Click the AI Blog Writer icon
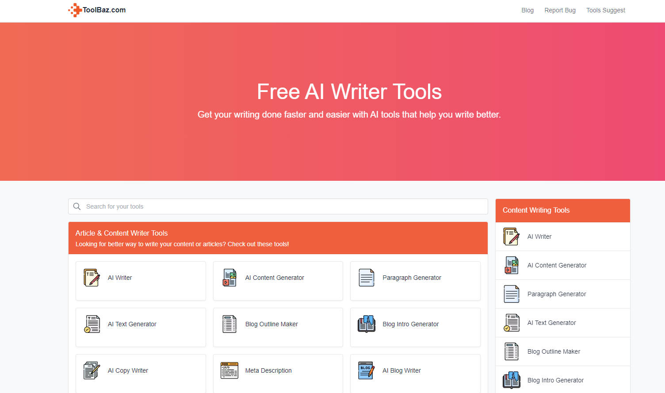 pos(367,370)
